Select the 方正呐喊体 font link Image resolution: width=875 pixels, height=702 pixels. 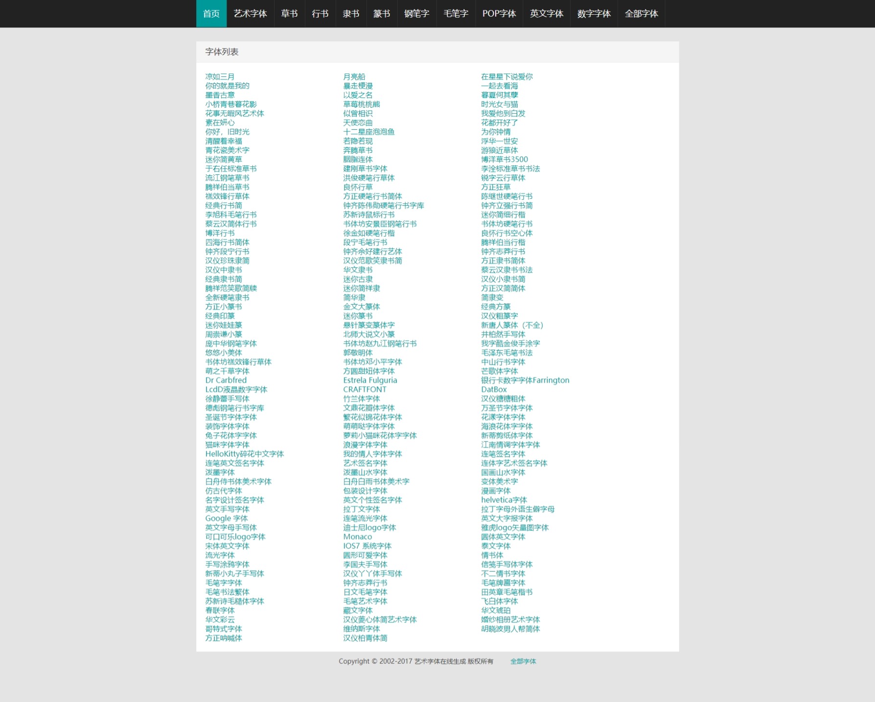click(223, 638)
